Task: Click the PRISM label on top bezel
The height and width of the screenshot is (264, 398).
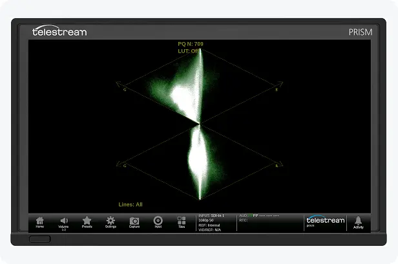Action: (361, 32)
